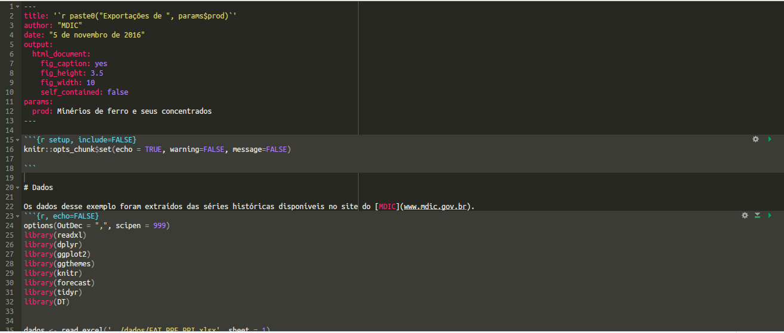Run the setup chunk with green play arrow
This screenshot has width=784, height=333.
coord(770,139)
